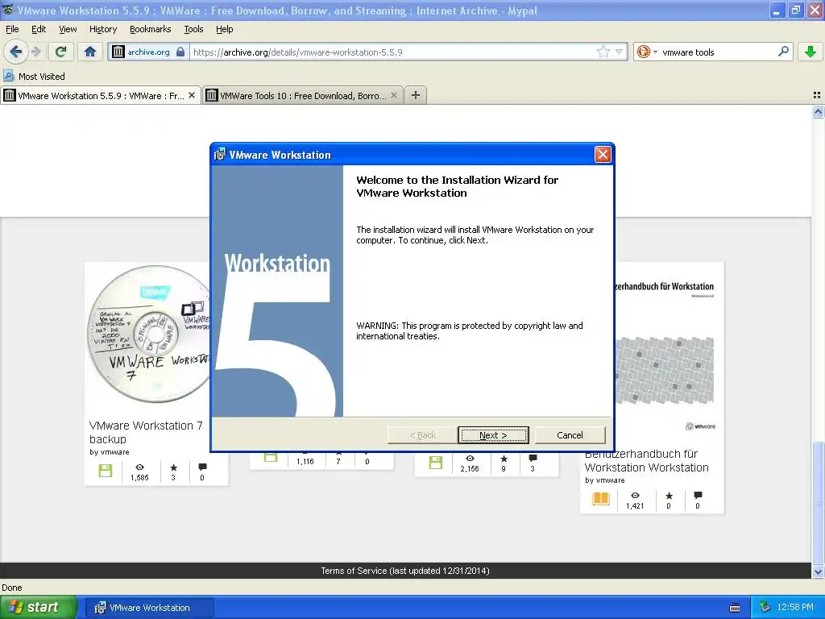Click the list all tabs icon
The width and height of the screenshot is (825, 619).
817,95
